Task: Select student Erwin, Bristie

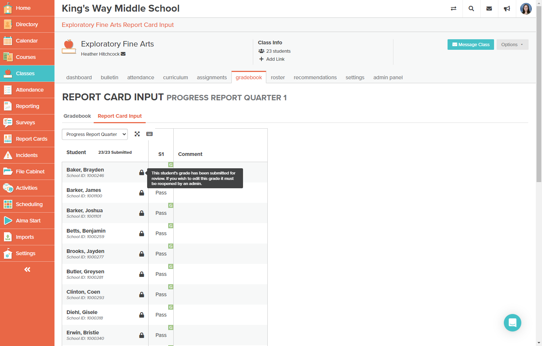Action: click(x=83, y=333)
